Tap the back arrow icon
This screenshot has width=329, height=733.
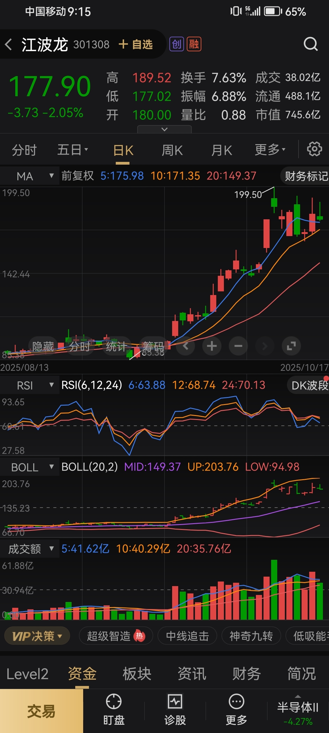[x=9, y=44]
